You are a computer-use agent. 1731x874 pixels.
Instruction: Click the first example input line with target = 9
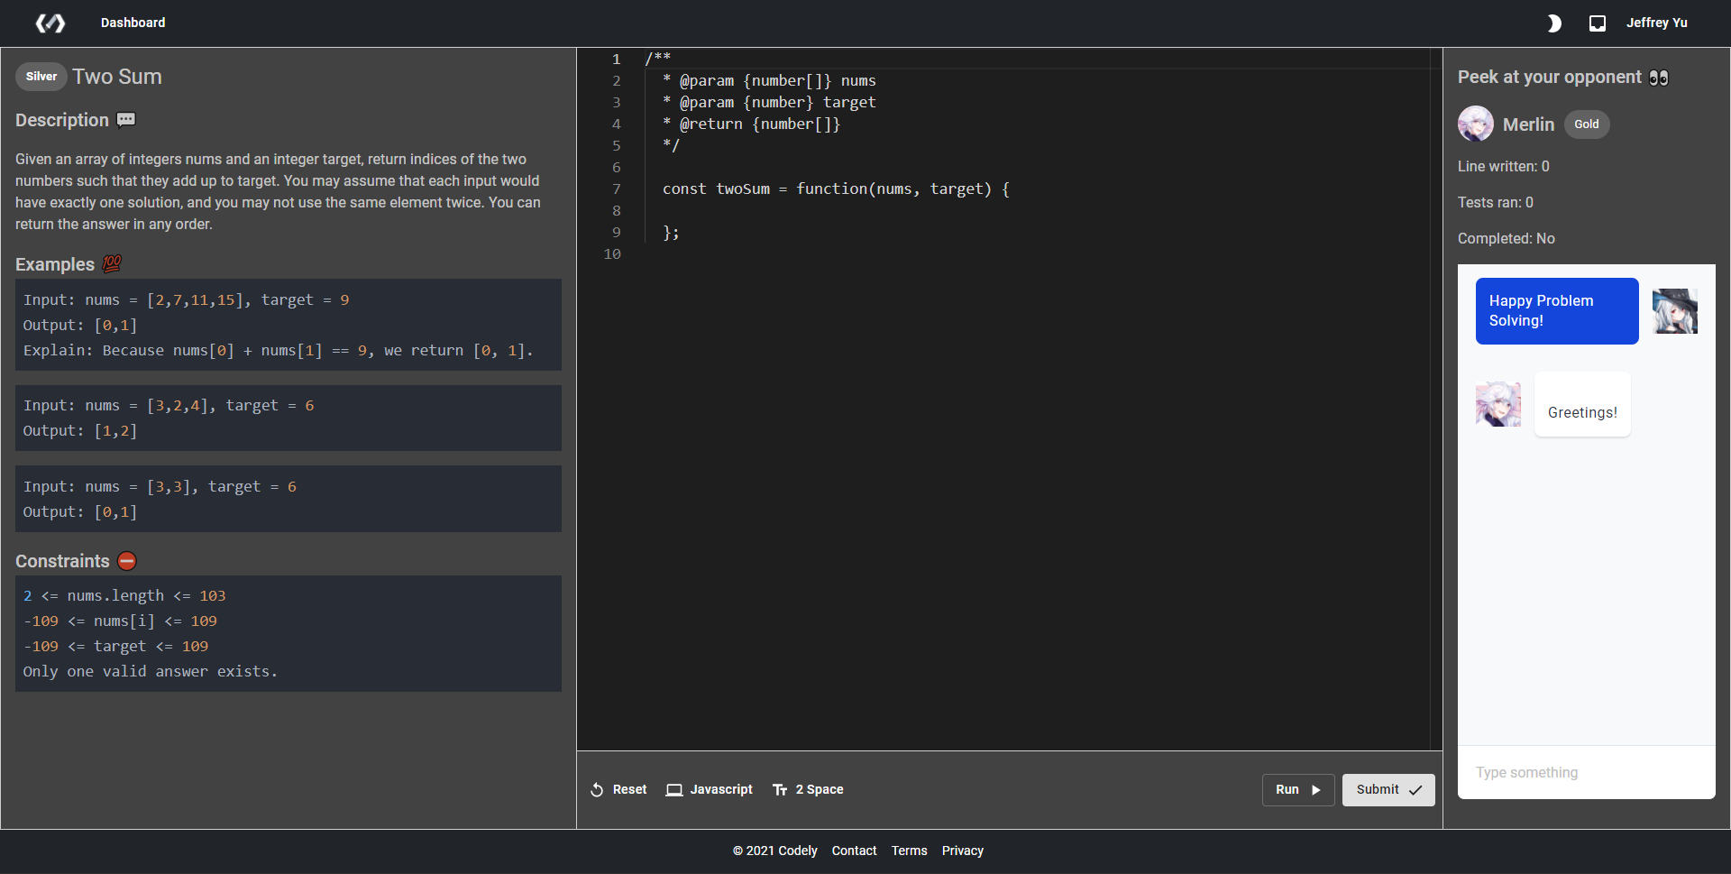pyautogui.click(x=186, y=300)
